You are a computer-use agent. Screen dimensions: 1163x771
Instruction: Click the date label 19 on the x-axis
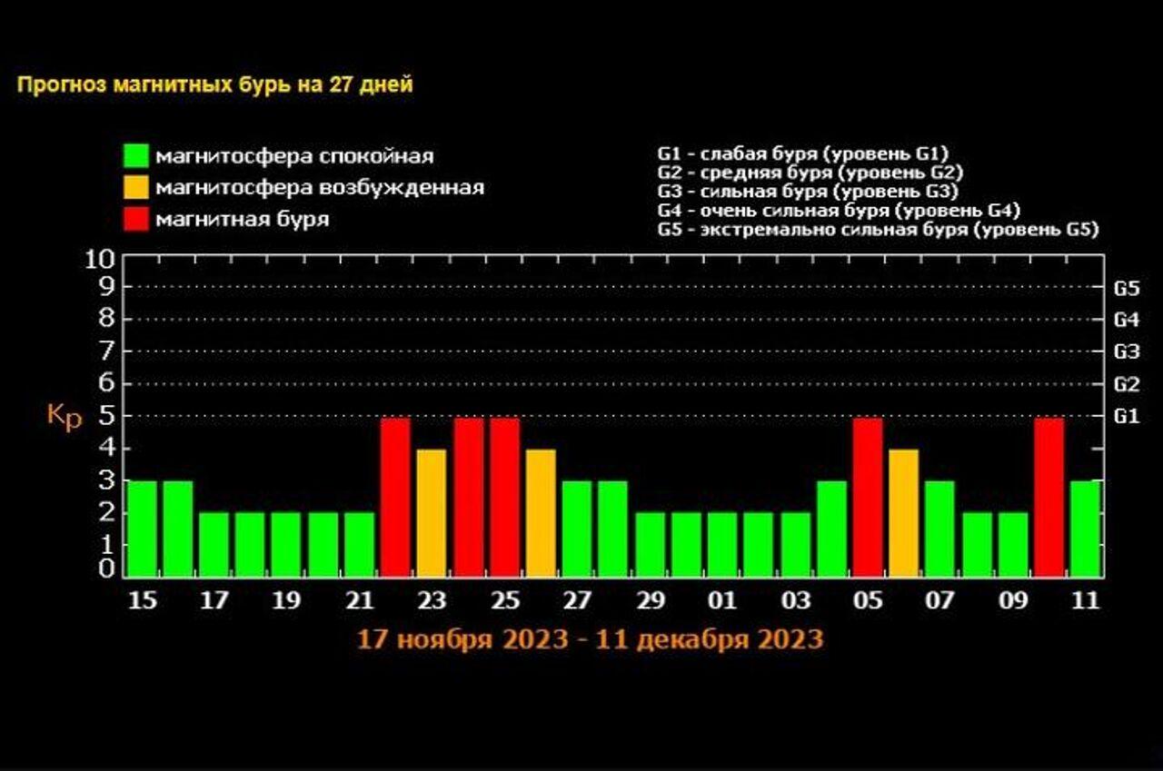[x=287, y=601]
